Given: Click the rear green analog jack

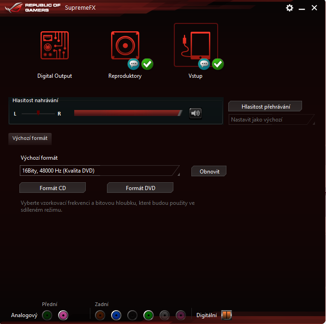Looking at the screenshot, I should (x=148, y=315).
